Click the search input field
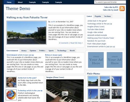 (110, 2)
